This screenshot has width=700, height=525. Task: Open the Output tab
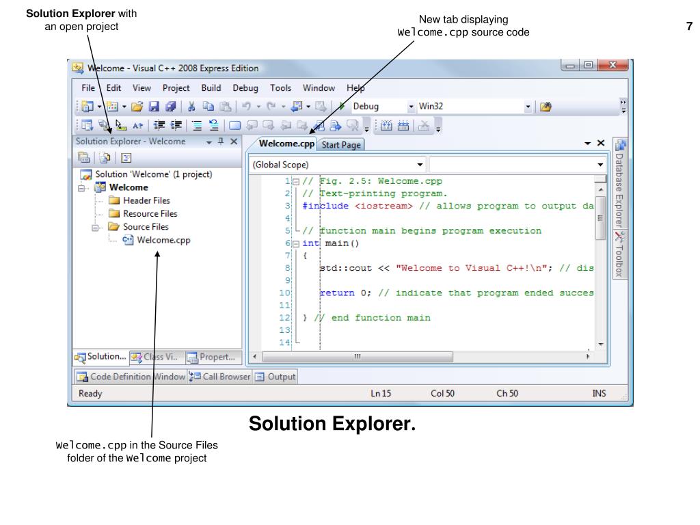tap(275, 377)
